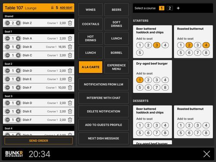Image resolution: width=216 pixels, height=162 pixels.
Task: Click Delete Notification
Action: (103, 111)
